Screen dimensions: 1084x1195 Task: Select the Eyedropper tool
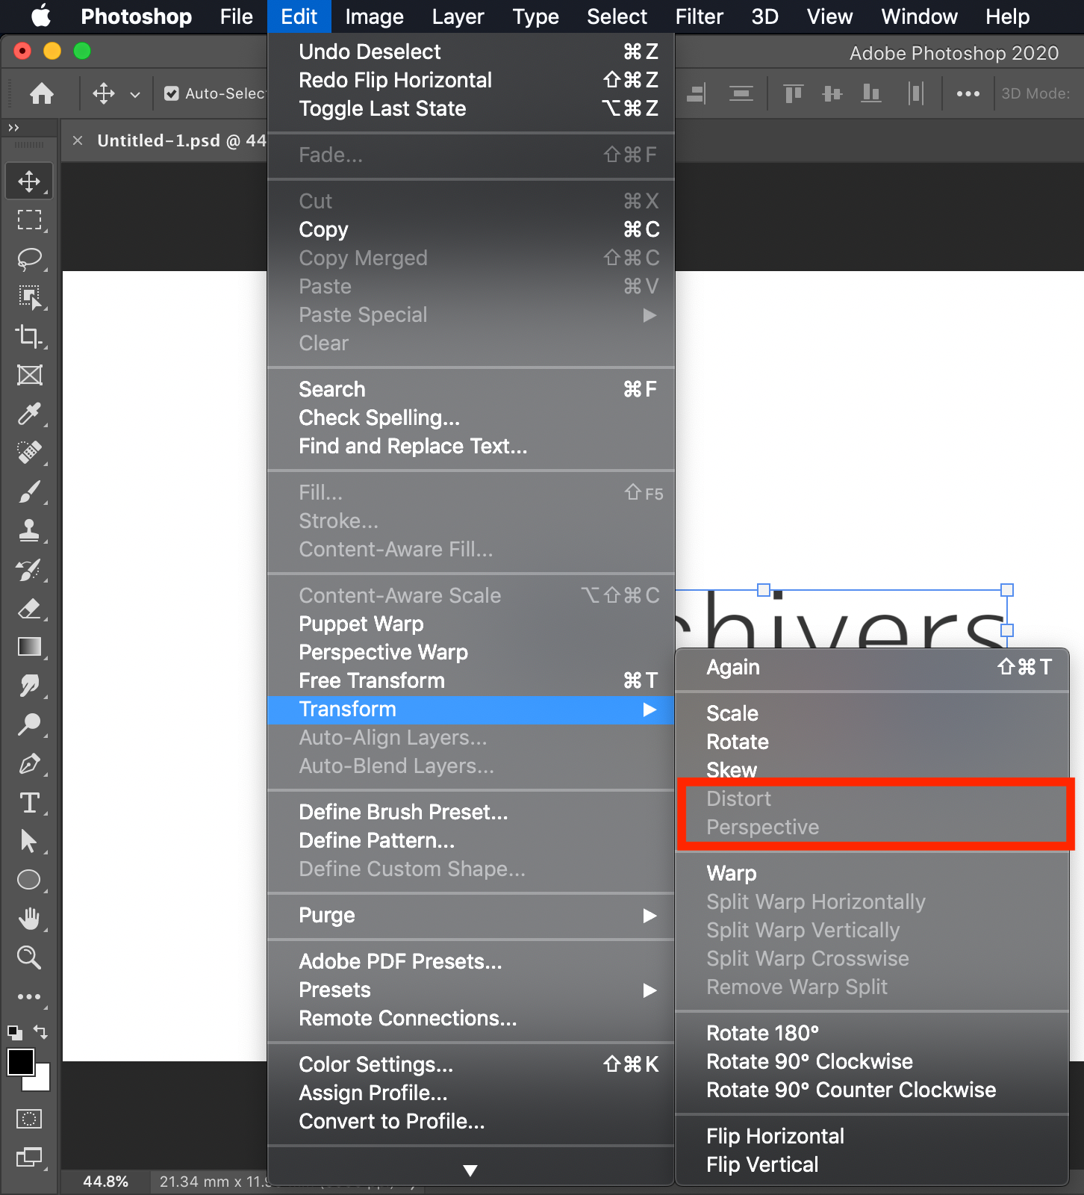click(29, 414)
